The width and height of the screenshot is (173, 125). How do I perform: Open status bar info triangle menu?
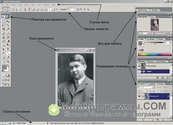(x=48, y=123)
